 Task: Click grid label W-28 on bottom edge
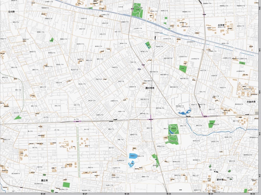click(43, 194)
